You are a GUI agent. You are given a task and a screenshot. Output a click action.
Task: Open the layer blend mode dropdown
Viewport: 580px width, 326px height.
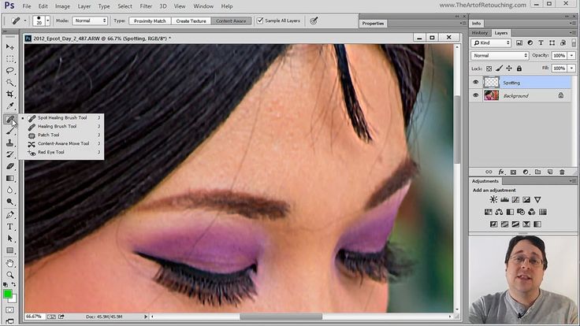point(500,55)
